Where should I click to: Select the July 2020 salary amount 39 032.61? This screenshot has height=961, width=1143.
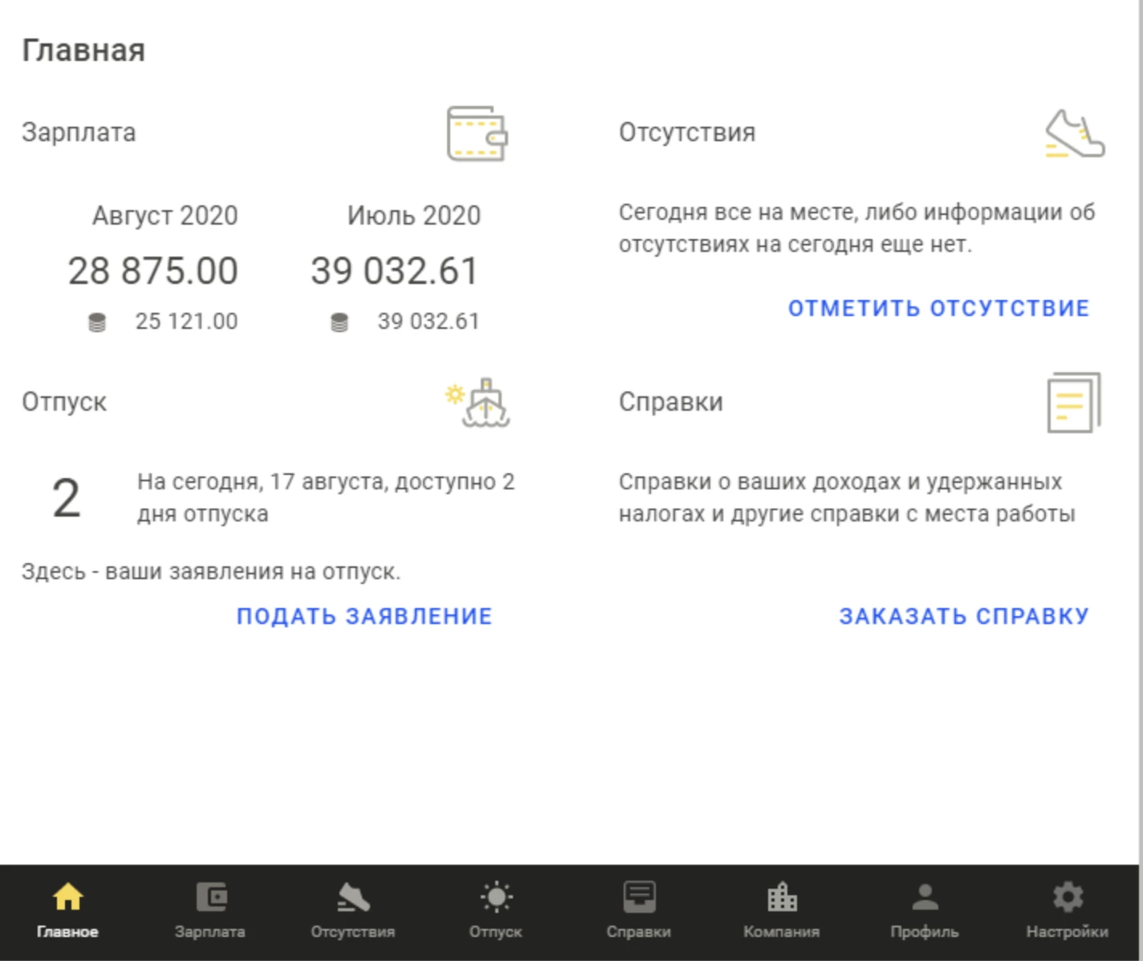[x=395, y=271]
